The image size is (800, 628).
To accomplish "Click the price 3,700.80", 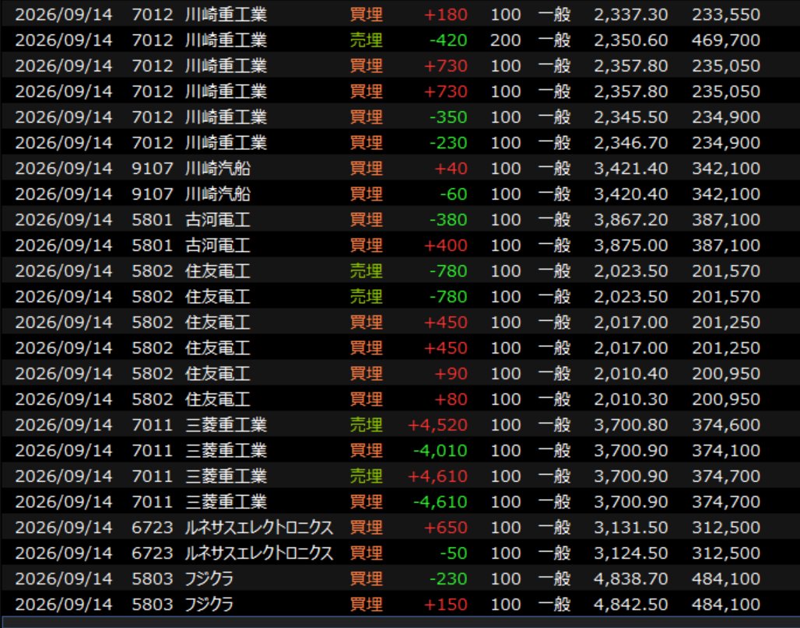I will 630,424.
